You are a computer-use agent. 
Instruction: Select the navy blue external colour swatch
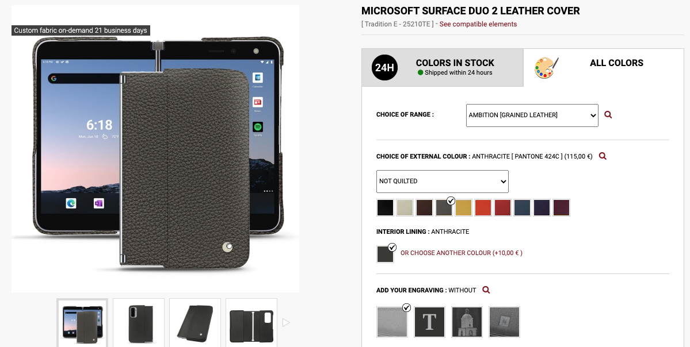[x=522, y=208]
